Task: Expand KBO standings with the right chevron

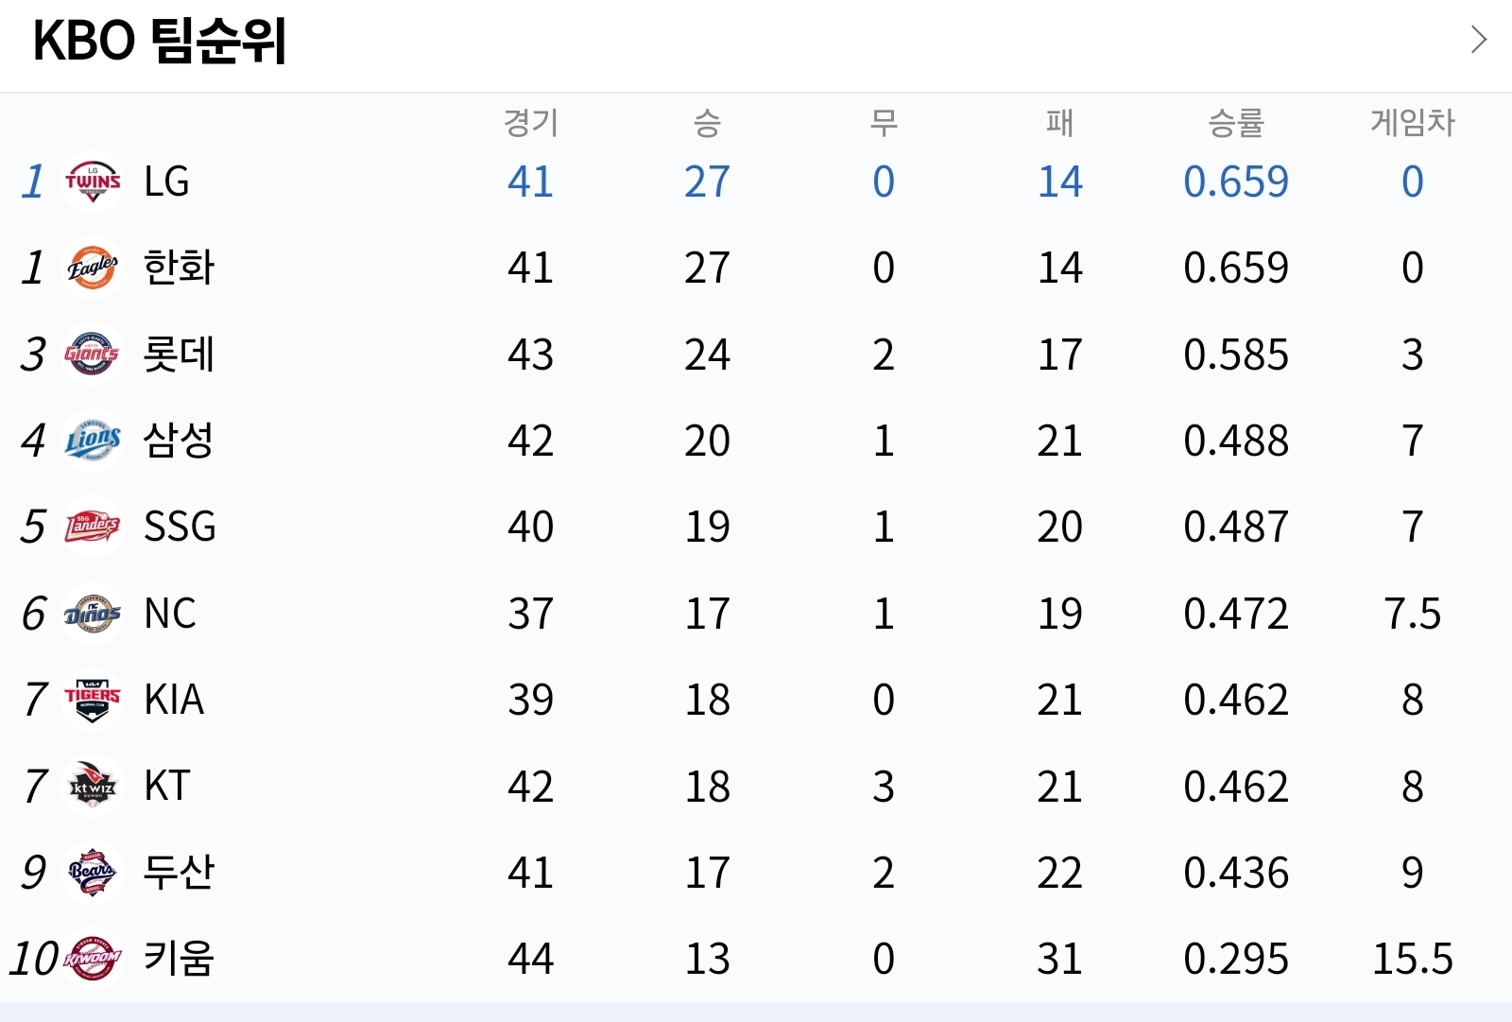Action: tap(1479, 40)
